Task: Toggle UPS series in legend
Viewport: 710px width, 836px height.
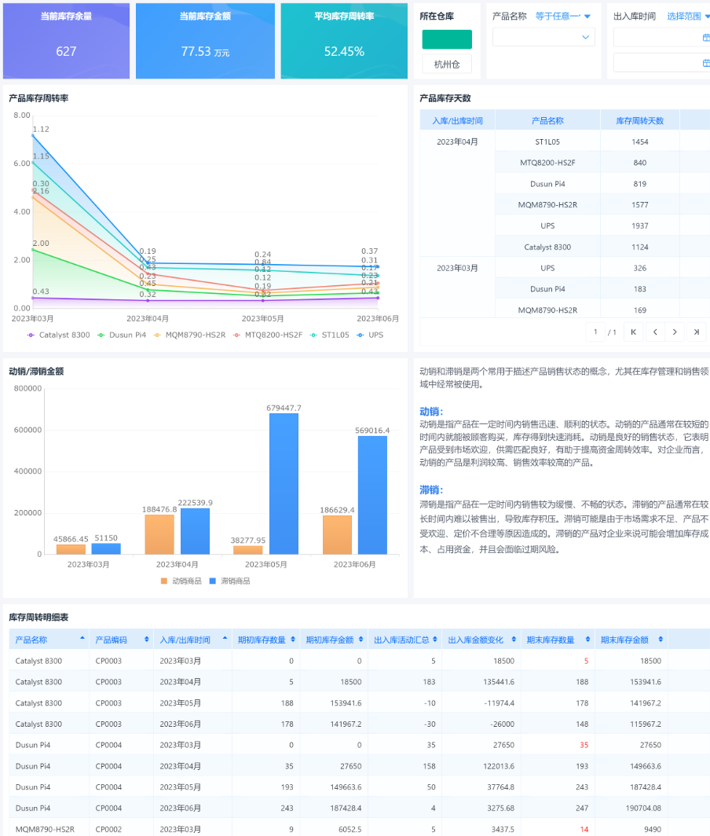Action: tap(370, 335)
